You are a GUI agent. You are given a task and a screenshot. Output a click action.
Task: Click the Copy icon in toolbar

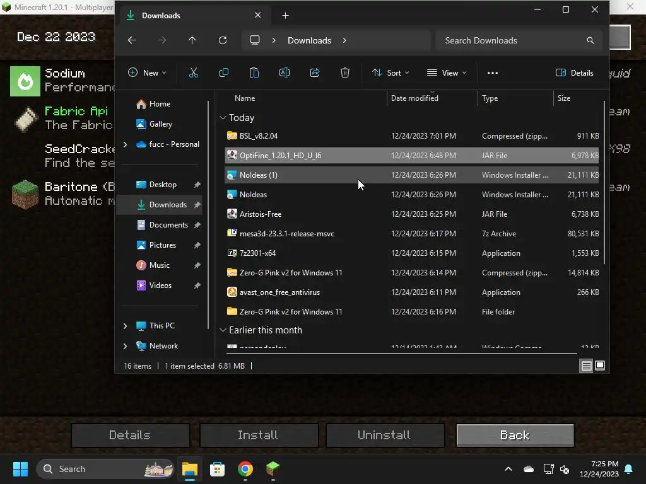coord(224,73)
